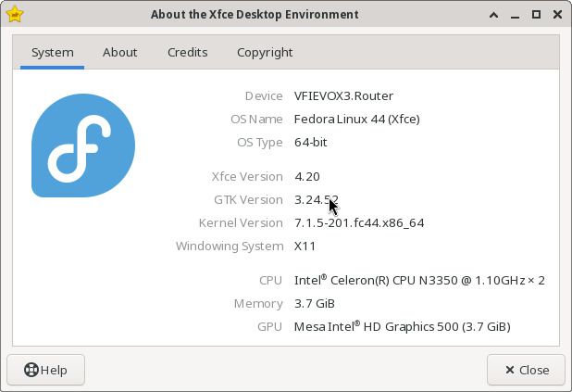The height and width of the screenshot is (392, 572).
Task: Click the Help button
Action: (x=45, y=370)
